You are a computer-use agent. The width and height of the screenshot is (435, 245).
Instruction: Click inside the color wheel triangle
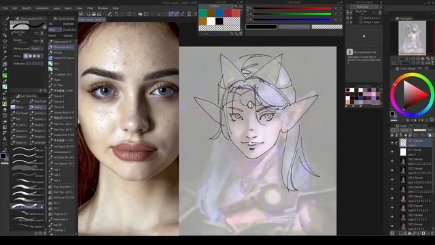pos(413,95)
